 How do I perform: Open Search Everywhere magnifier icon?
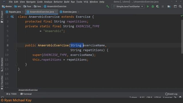coord(180,6)
